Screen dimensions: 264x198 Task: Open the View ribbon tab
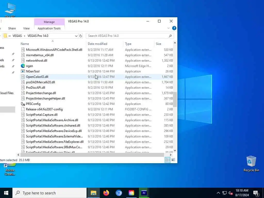(x=26, y=28)
